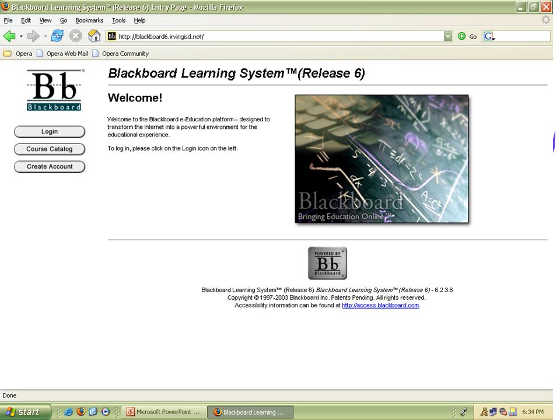Minimize the Firefox window
This screenshot has width=560, height=420.
[x=521, y=7]
